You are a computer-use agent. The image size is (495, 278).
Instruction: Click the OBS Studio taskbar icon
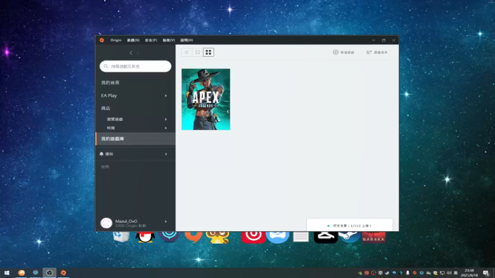point(49,272)
